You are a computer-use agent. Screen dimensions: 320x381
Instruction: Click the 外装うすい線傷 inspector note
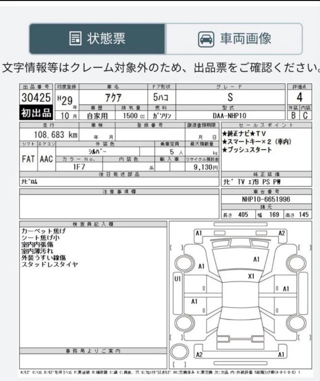[x=43, y=258]
